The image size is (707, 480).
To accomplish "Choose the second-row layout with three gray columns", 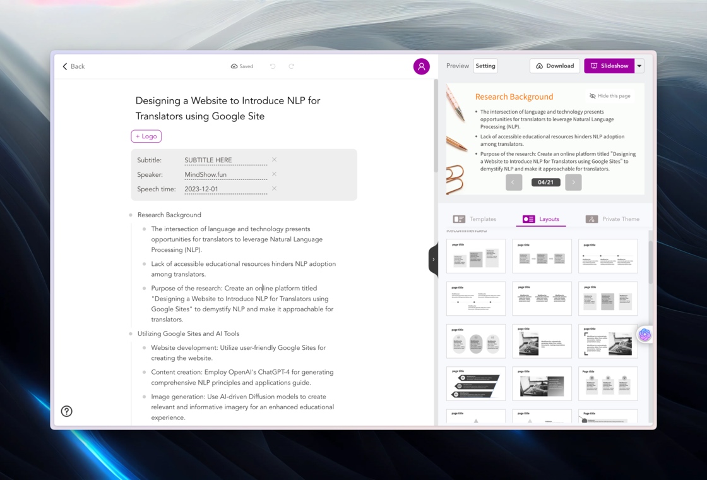I will pyautogui.click(x=608, y=299).
